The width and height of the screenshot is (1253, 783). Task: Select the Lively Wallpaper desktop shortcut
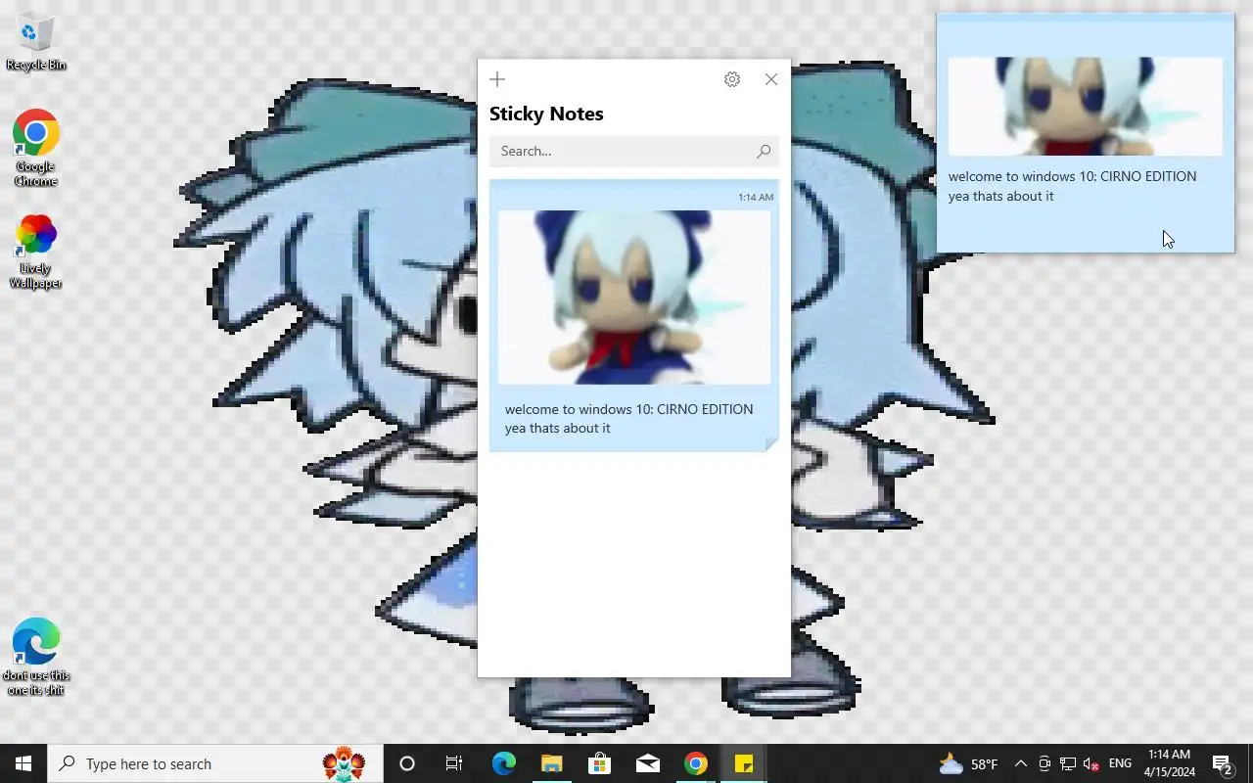(36, 252)
